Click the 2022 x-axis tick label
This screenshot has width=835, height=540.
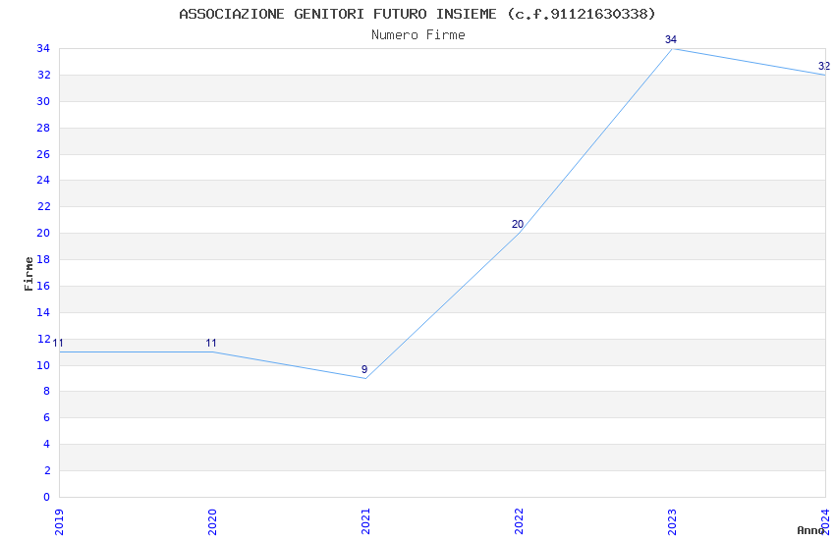[519, 521]
